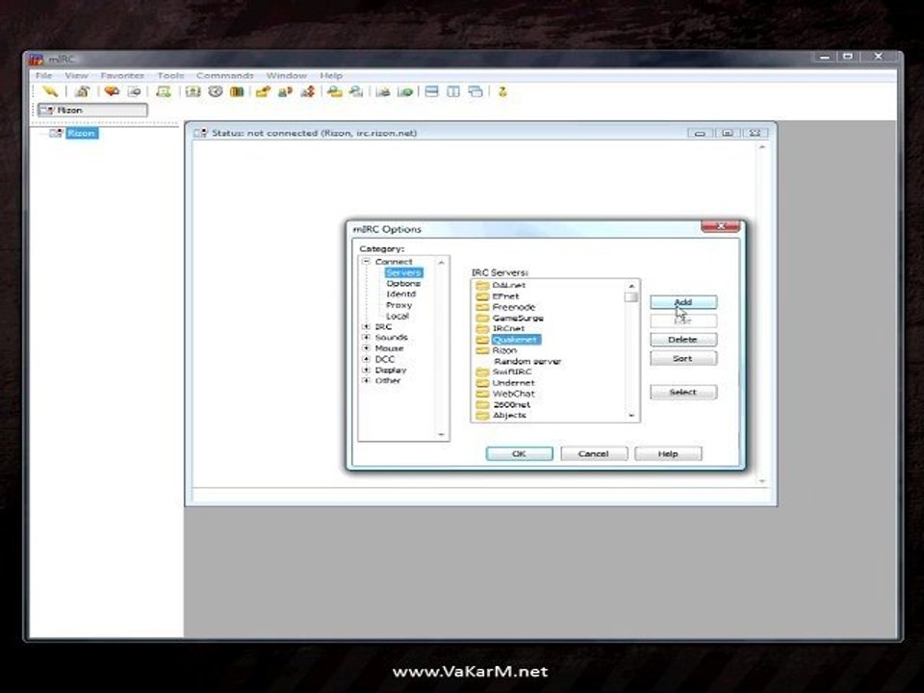Open the Help menu
Screen dimensions: 924x693
coord(330,75)
